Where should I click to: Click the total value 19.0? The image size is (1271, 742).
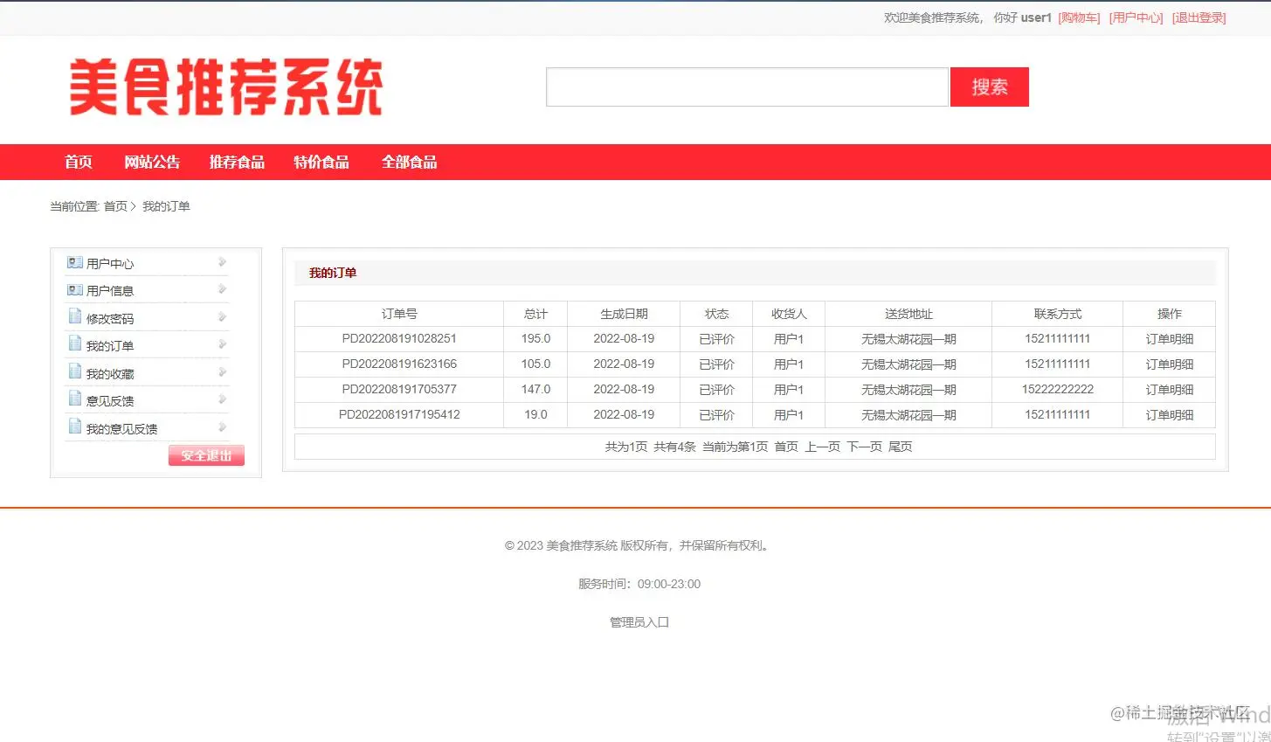pos(535,414)
